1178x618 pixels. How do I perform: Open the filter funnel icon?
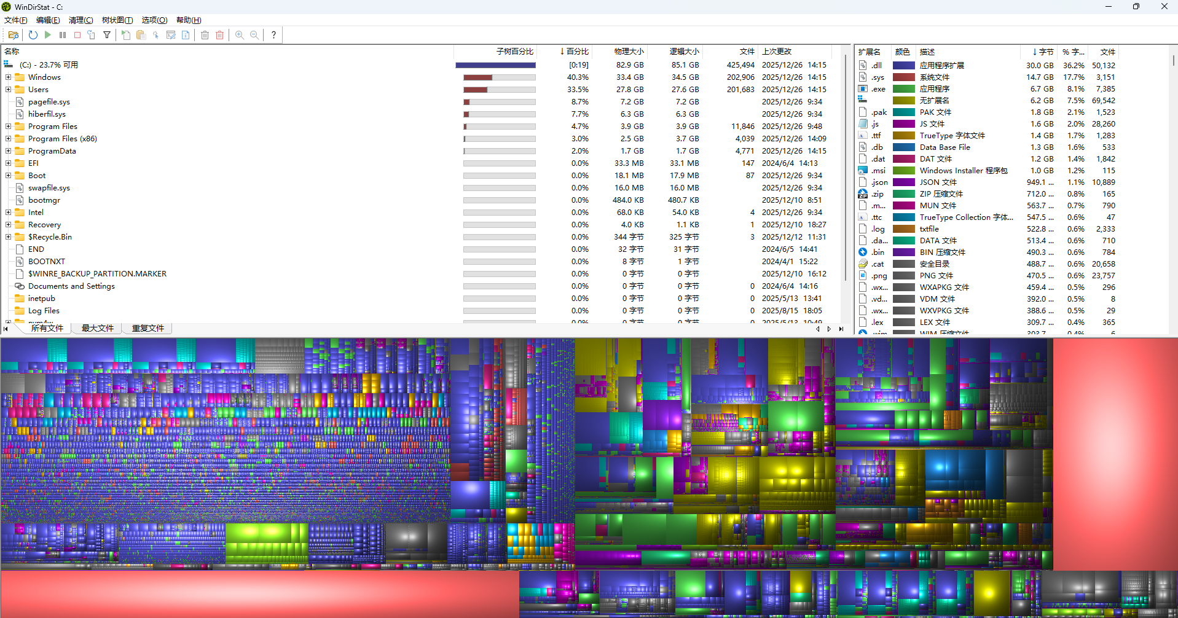click(107, 35)
